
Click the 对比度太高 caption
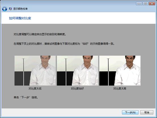click(120, 88)
